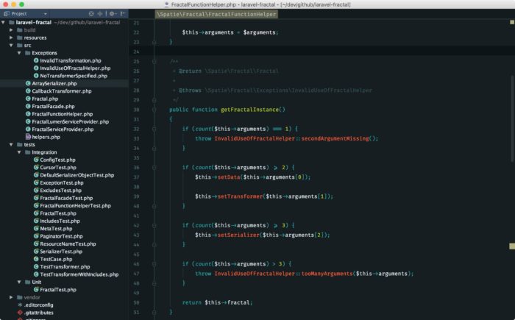Screen dimensions: 515x320
Task: Open MetaTest.php
Action: click(56, 228)
